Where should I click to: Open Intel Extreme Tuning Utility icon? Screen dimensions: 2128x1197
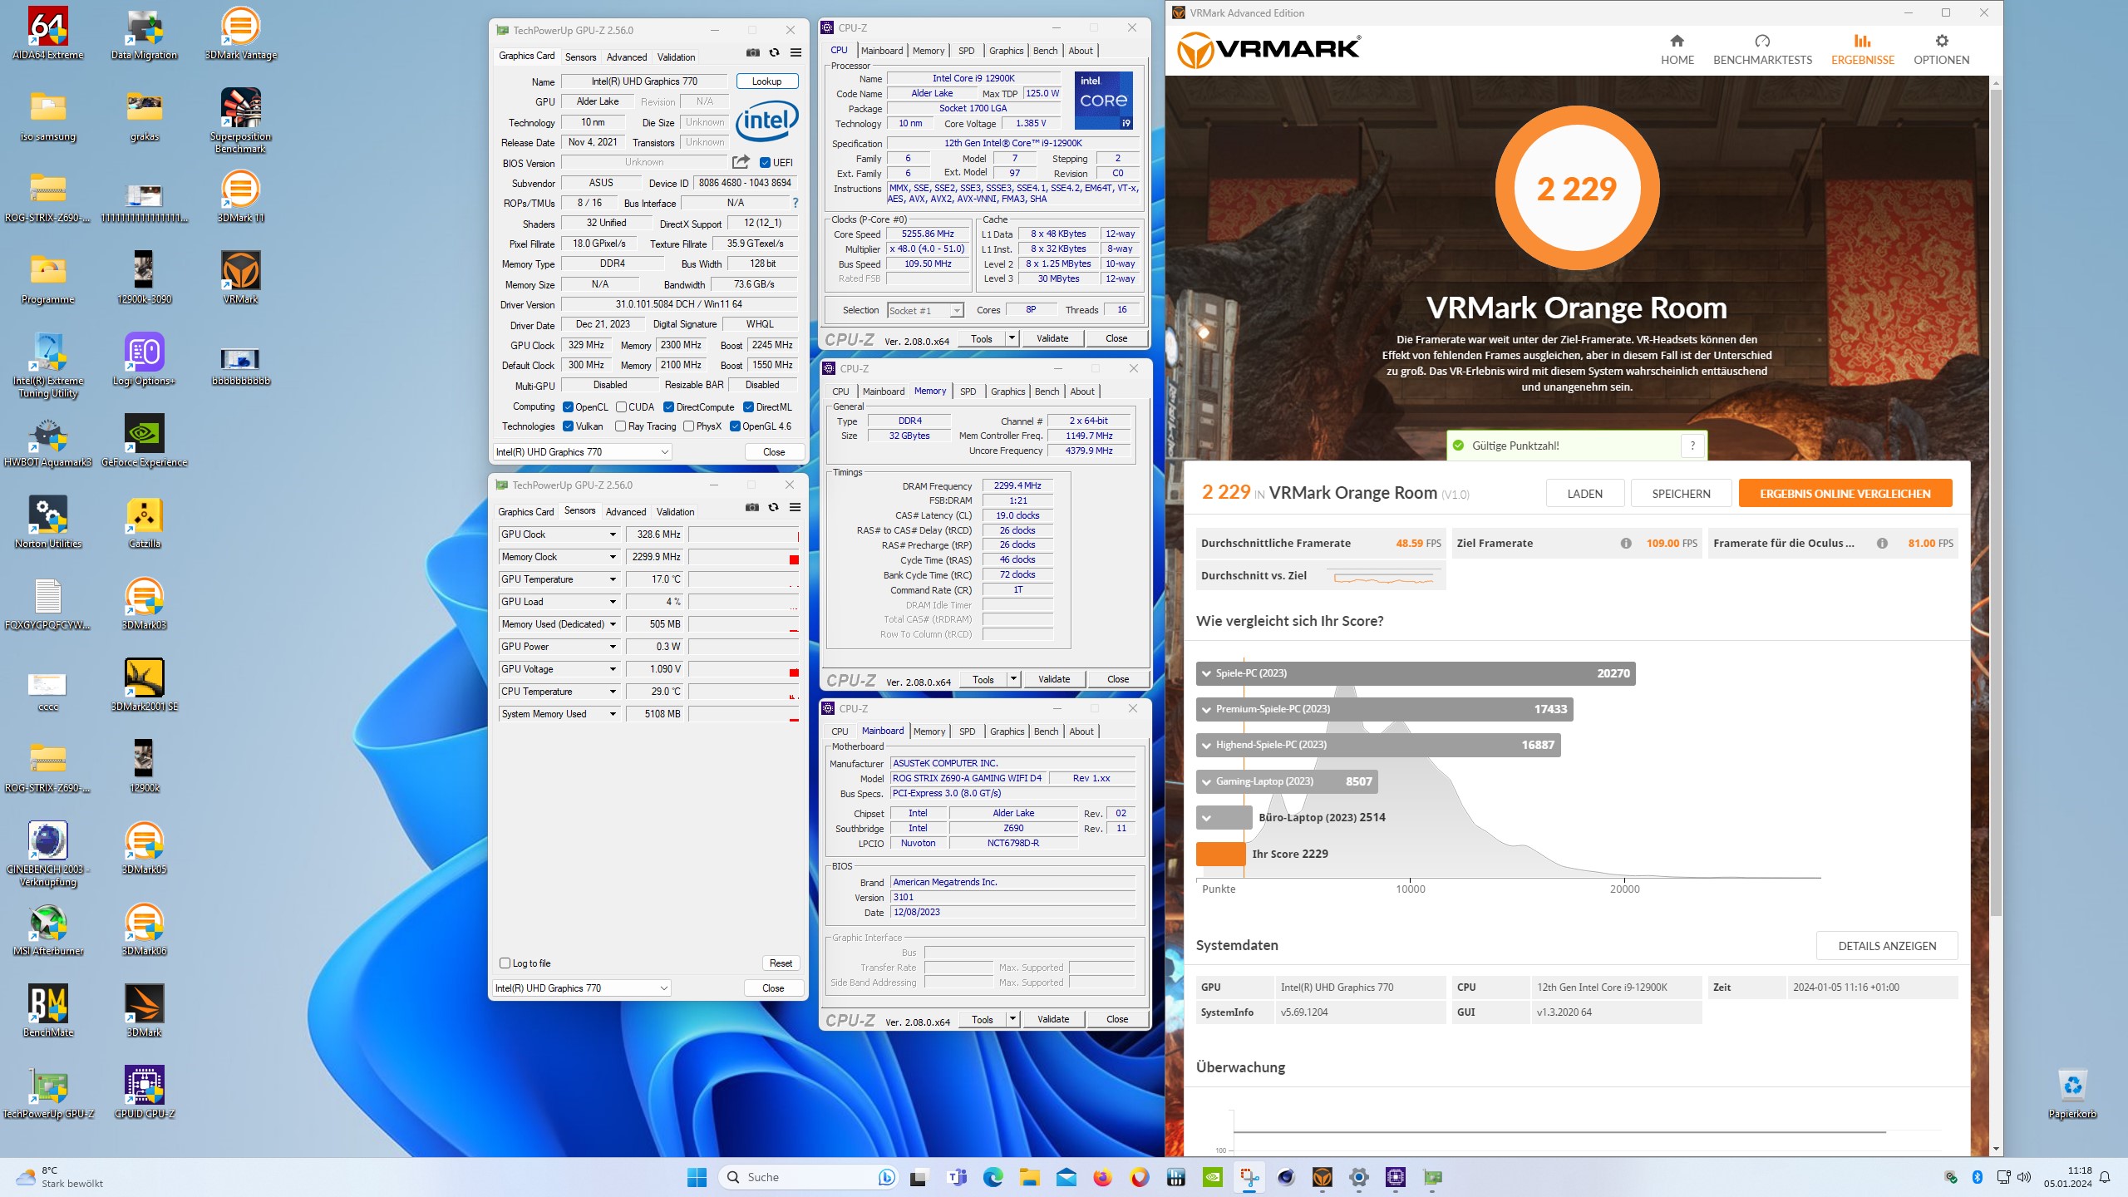click(48, 366)
